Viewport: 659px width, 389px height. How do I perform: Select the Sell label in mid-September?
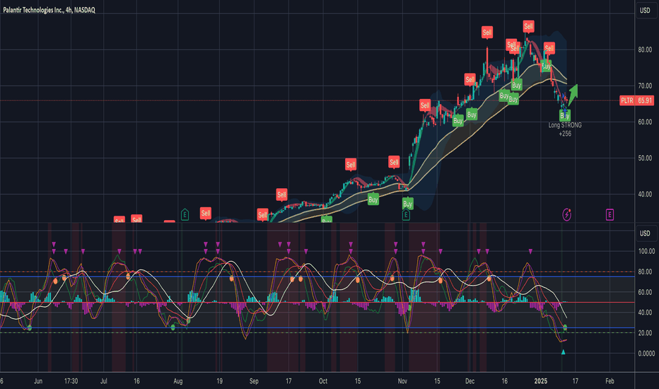pyautogui.click(x=281, y=194)
